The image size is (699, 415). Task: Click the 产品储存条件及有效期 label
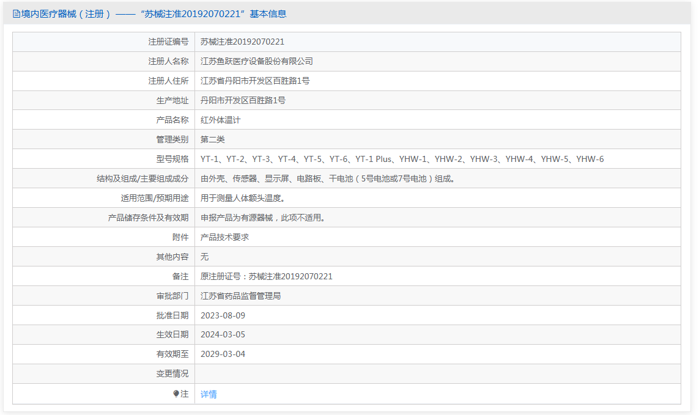coord(149,218)
